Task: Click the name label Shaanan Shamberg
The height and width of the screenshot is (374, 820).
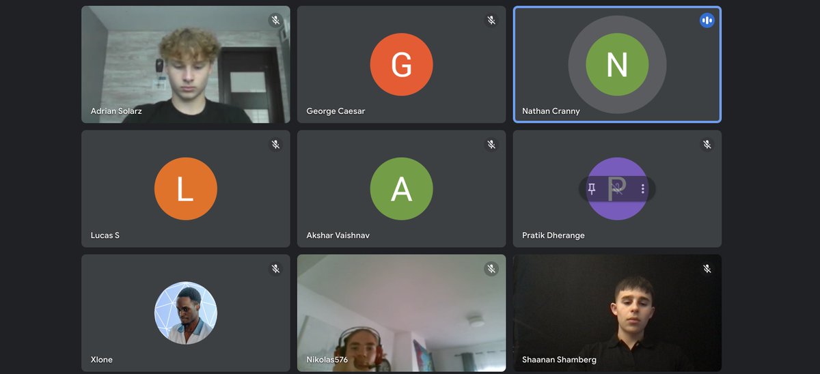Action: click(559, 360)
